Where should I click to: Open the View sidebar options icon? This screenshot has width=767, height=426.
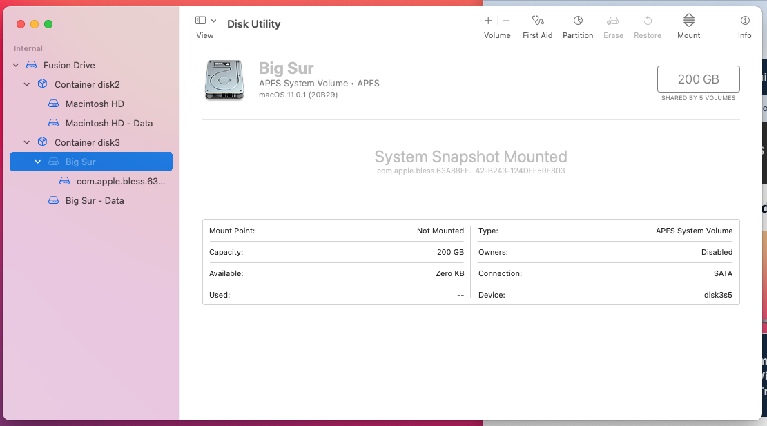(201, 21)
